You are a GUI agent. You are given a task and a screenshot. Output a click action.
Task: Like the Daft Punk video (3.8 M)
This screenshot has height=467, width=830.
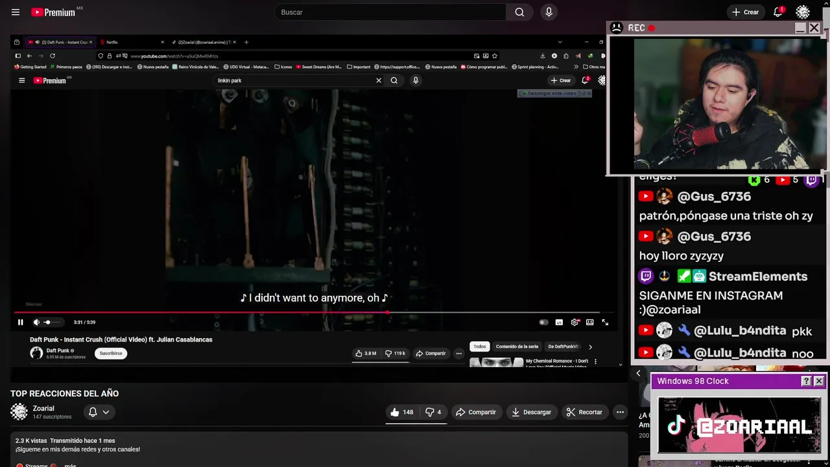tap(366, 353)
